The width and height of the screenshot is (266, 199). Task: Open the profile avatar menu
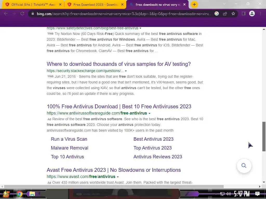point(252,13)
